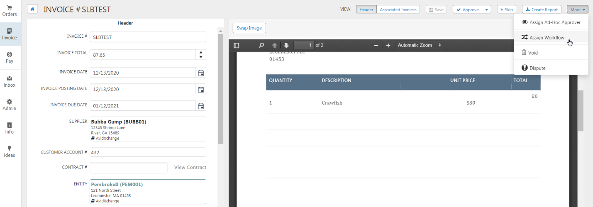Open the Automatic Zoom dropdown
593x207 pixels.
[x=419, y=45]
